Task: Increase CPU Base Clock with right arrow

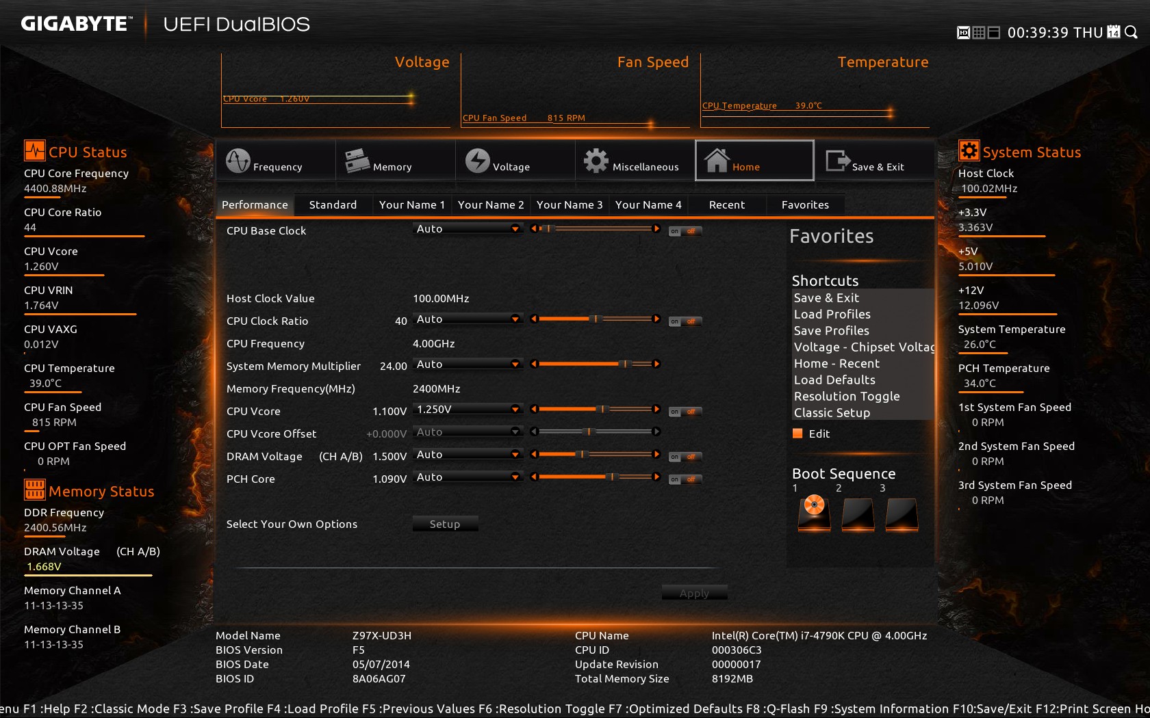Action: [x=656, y=228]
